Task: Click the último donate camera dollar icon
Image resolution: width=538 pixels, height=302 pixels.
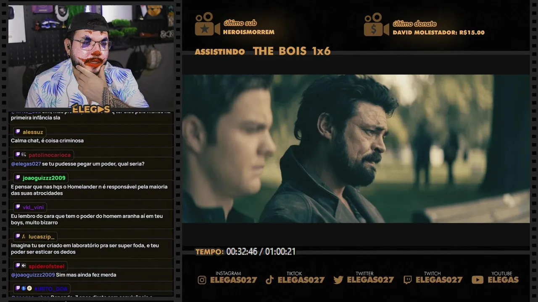Action: pos(376,24)
